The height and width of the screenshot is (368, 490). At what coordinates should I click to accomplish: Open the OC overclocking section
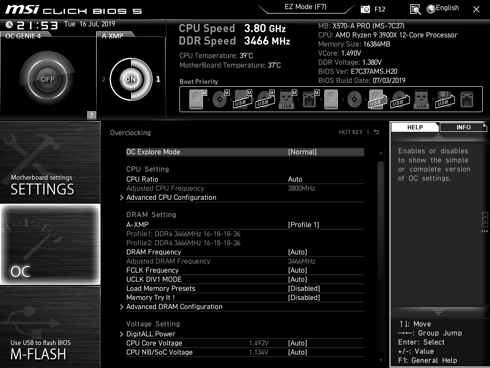[x=50, y=244]
